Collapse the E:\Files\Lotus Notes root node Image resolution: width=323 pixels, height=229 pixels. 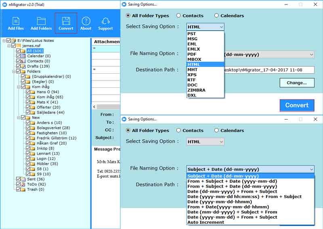(4, 41)
